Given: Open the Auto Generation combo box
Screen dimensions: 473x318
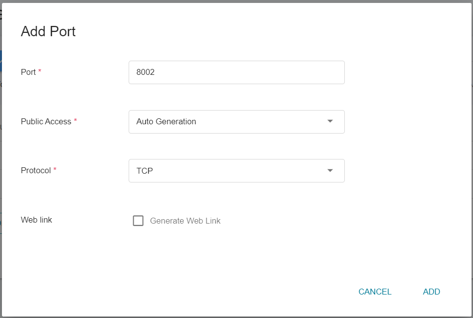Looking at the screenshot, I should (x=237, y=122).
